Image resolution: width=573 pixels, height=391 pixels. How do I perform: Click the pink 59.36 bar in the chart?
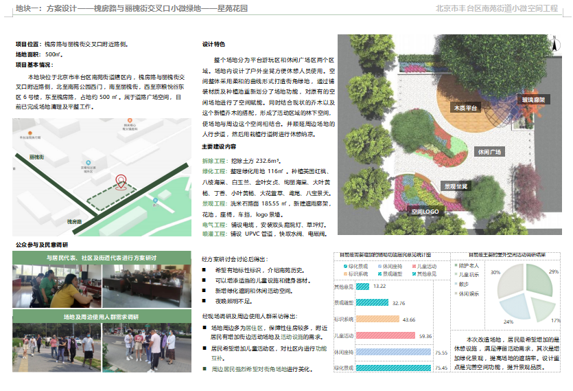point(386,336)
